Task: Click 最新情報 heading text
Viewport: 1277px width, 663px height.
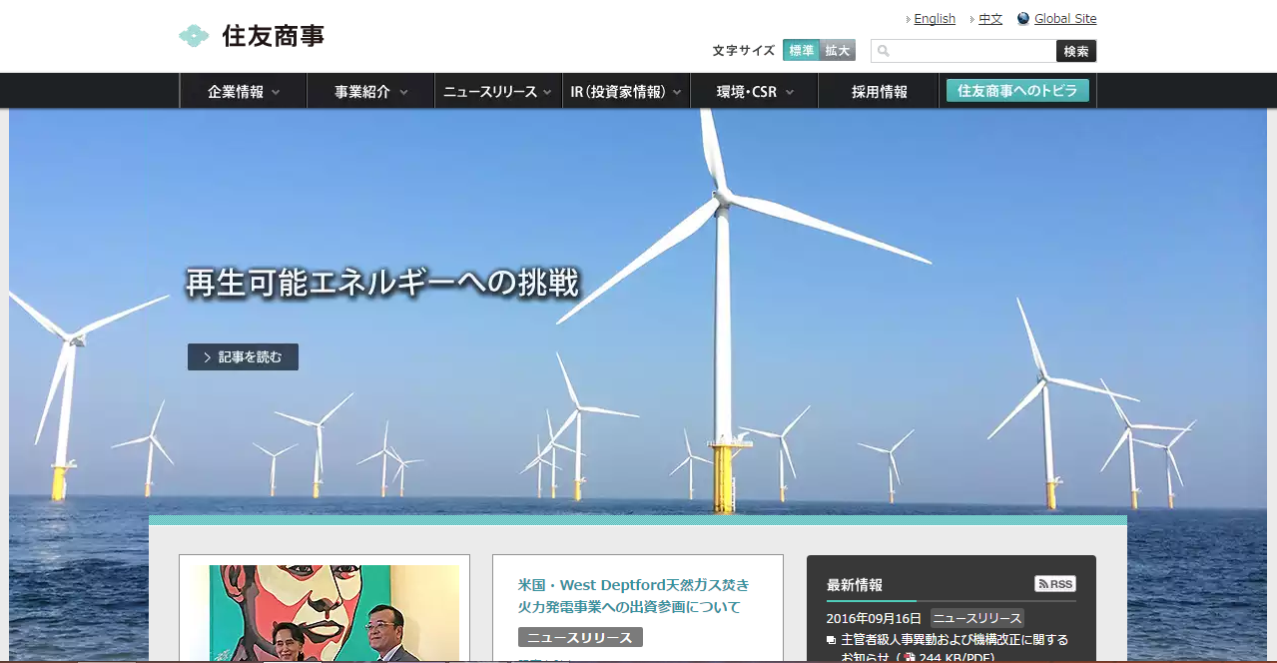Action: [x=855, y=585]
